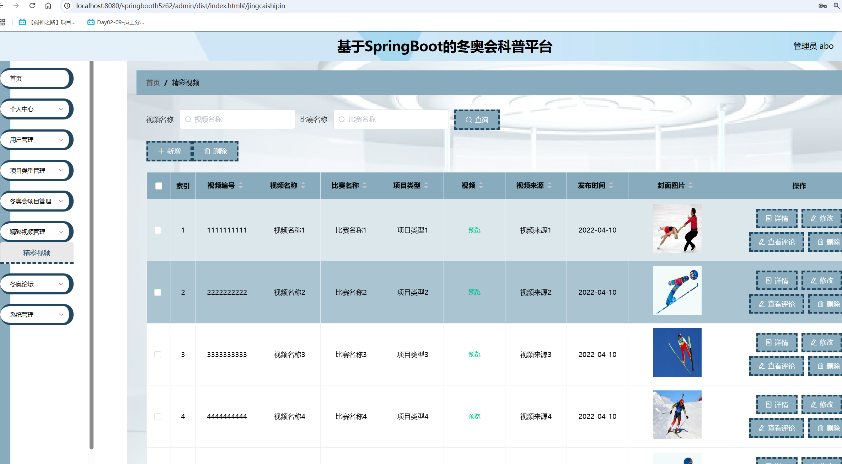Click the 首页 breadcrumb link
The image size is (842, 464).
coord(153,82)
